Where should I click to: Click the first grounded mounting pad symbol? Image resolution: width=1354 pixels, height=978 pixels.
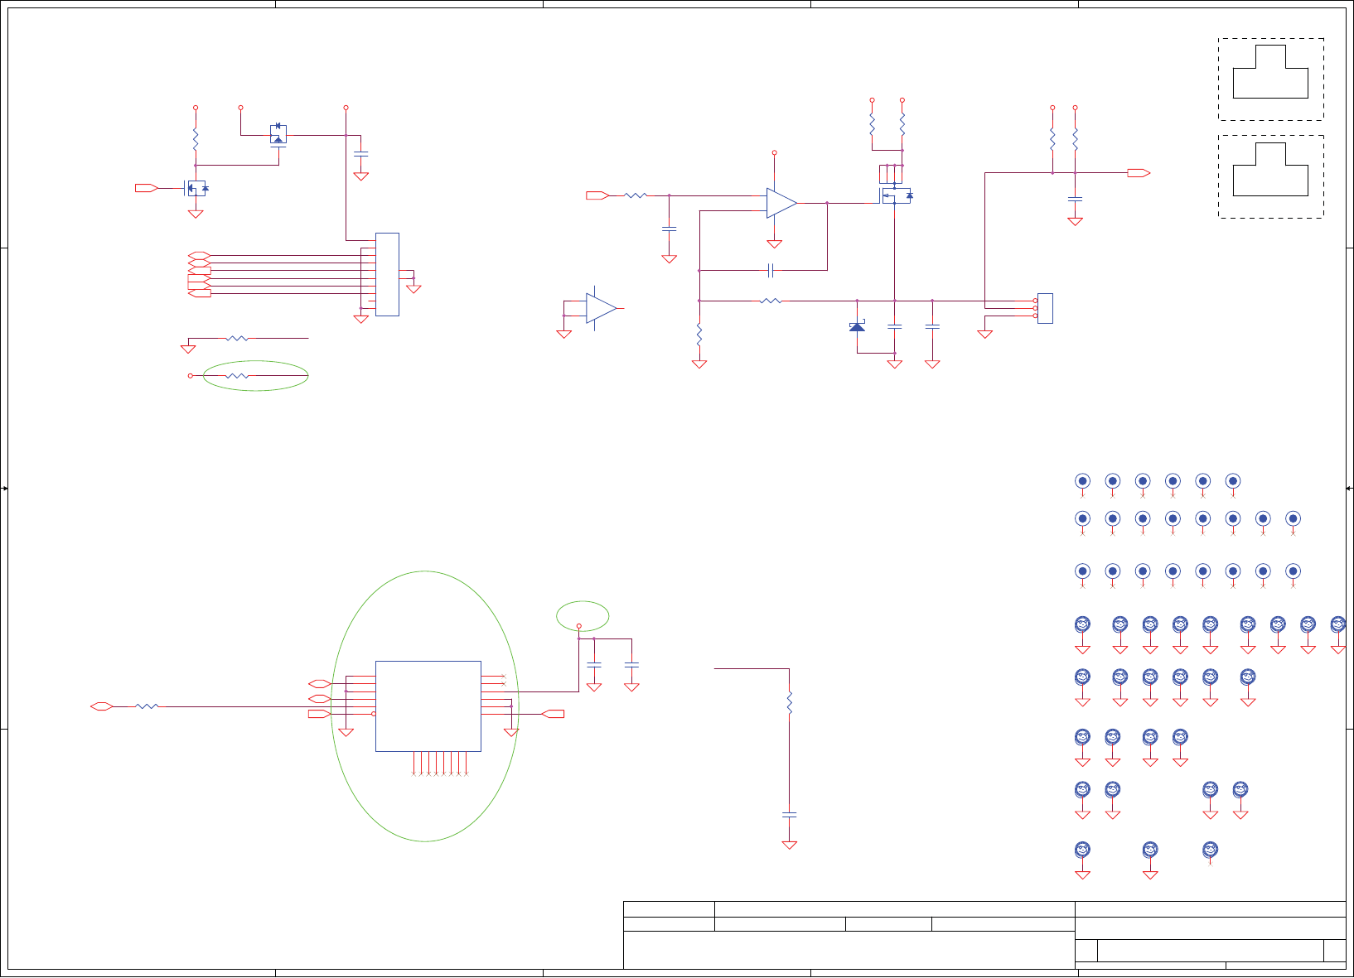[x=1082, y=624]
